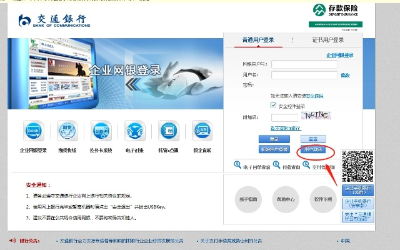The width and height of the screenshot is (400, 250).
Task: Focus the 网银客户号 input field
Action: click(304, 64)
